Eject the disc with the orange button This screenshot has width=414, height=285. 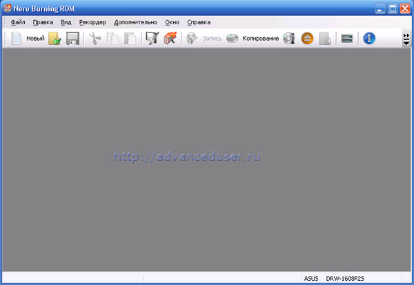(307, 39)
